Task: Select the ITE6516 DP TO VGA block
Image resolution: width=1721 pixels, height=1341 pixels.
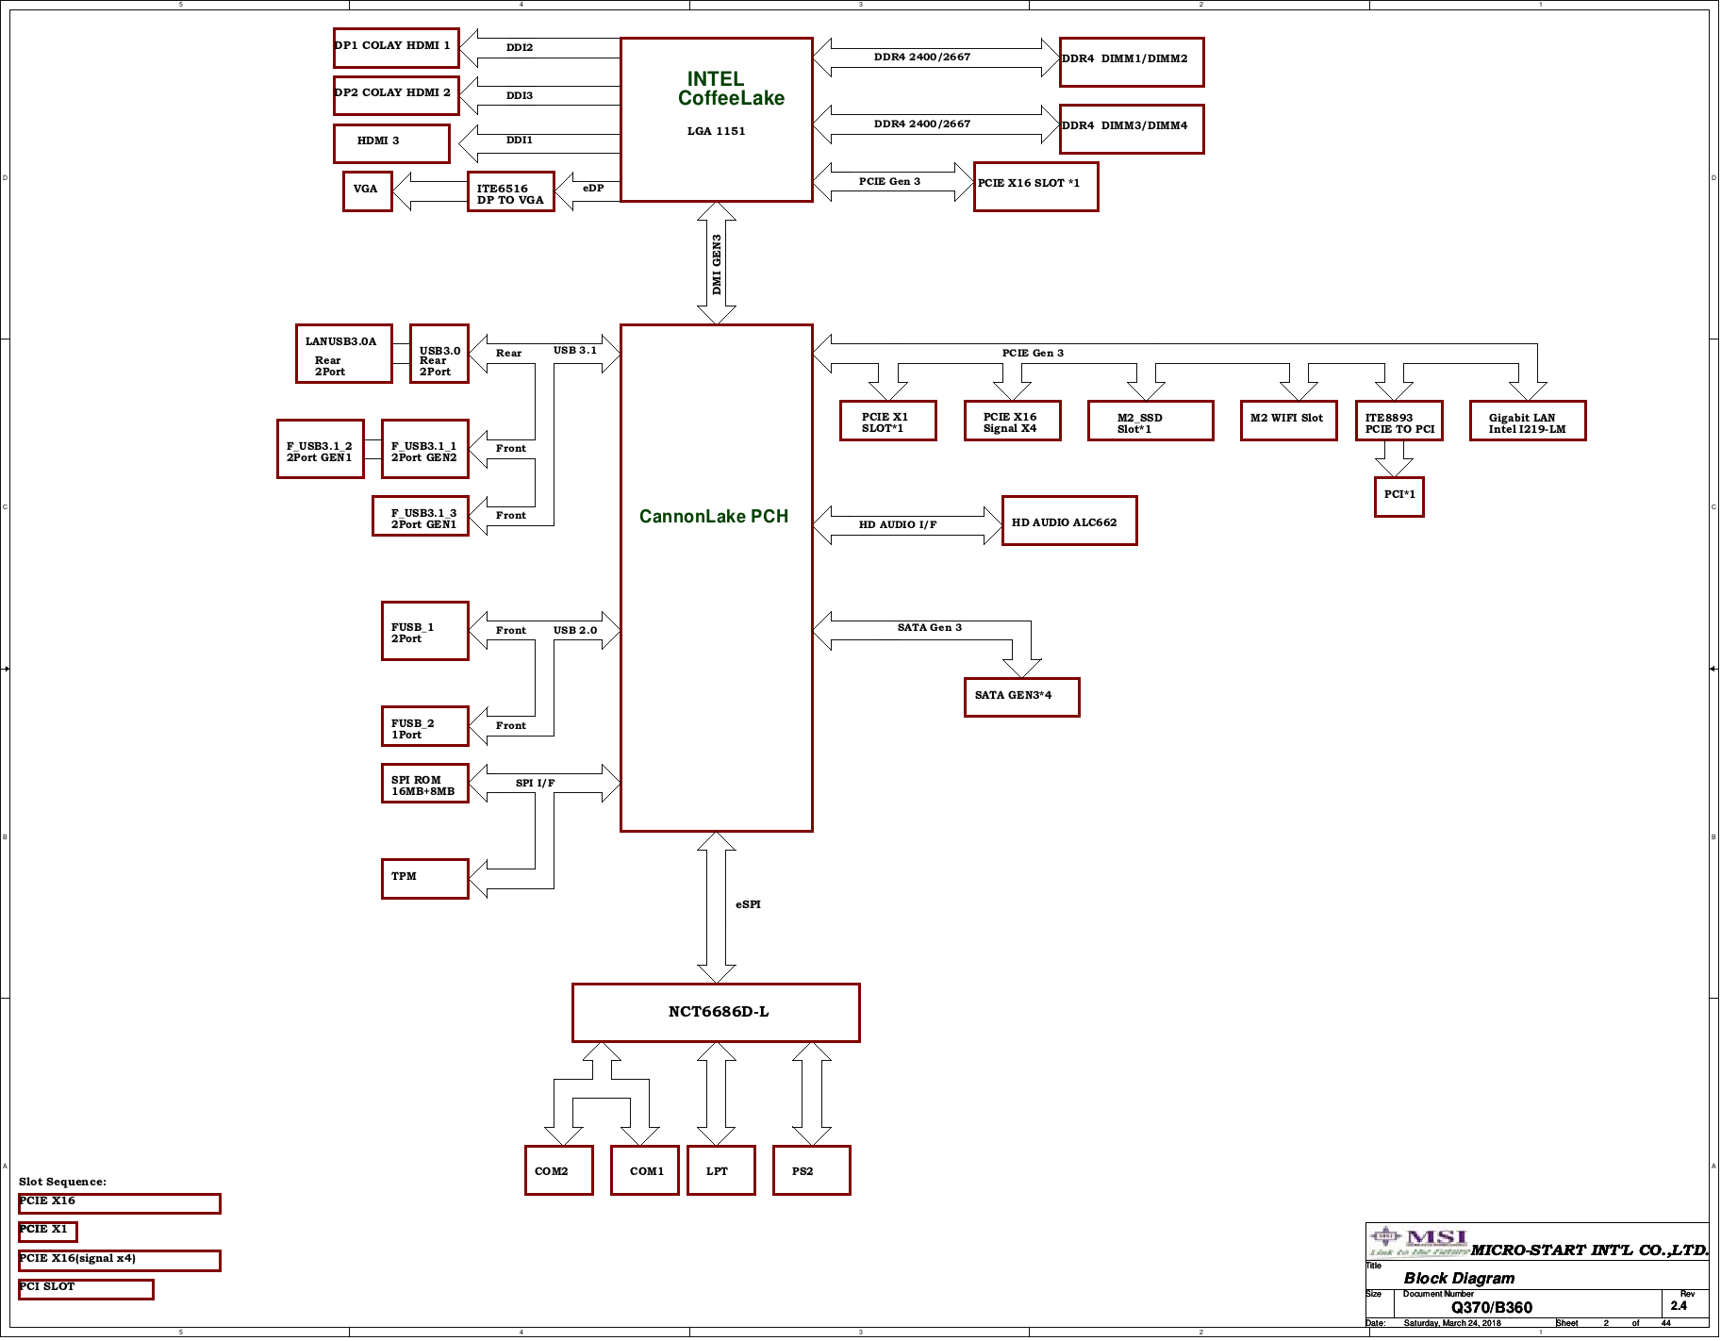Action: [x=511, y=191]
